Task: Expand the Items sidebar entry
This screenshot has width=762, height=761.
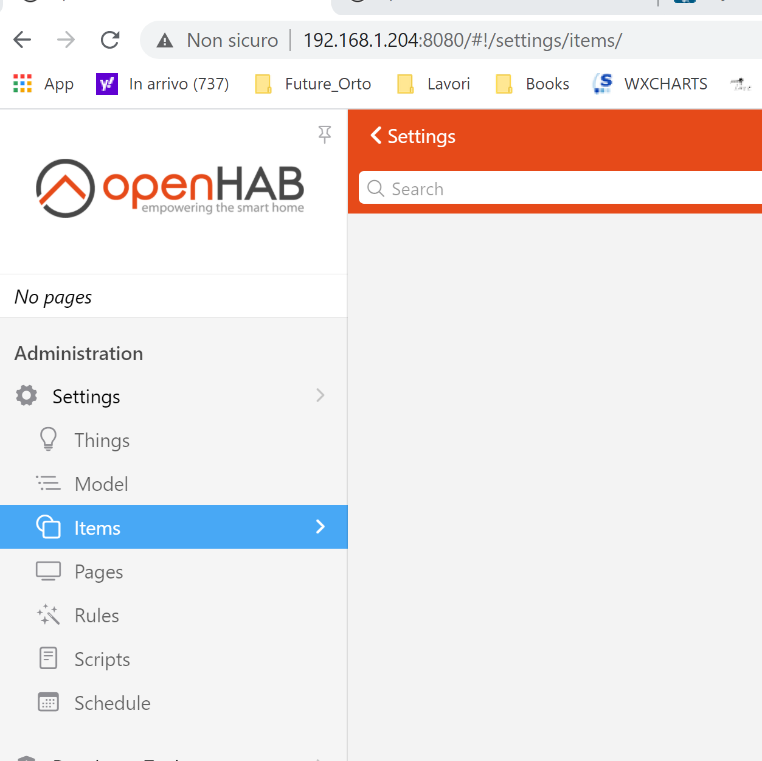Action: pos(320,527)
